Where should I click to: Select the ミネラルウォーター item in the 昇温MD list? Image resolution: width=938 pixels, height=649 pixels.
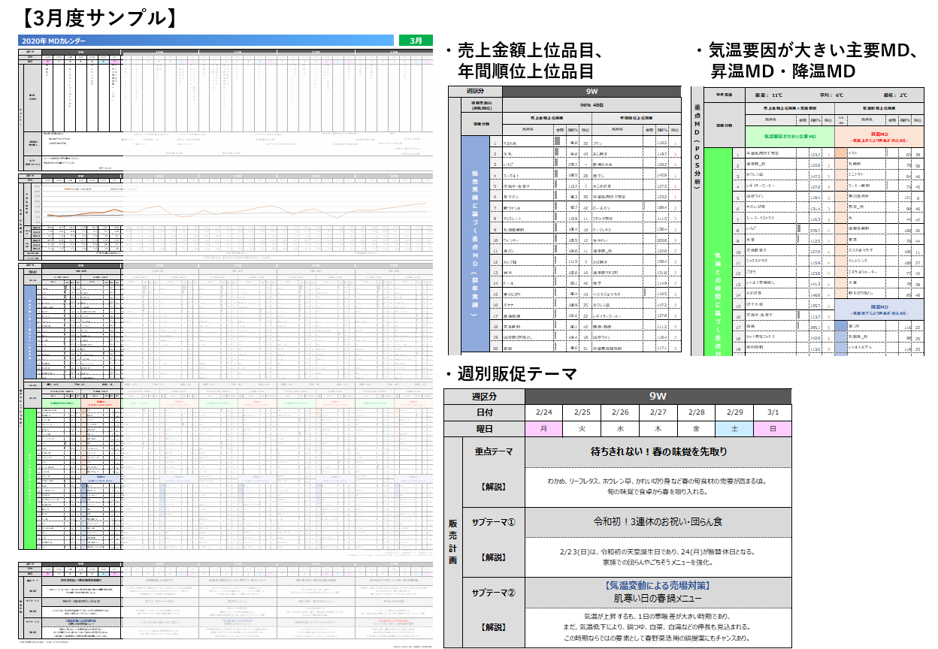coord(864,273)
